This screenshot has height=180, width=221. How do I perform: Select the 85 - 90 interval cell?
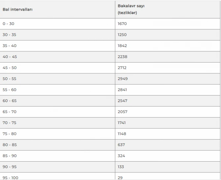[x=57, y=156]
